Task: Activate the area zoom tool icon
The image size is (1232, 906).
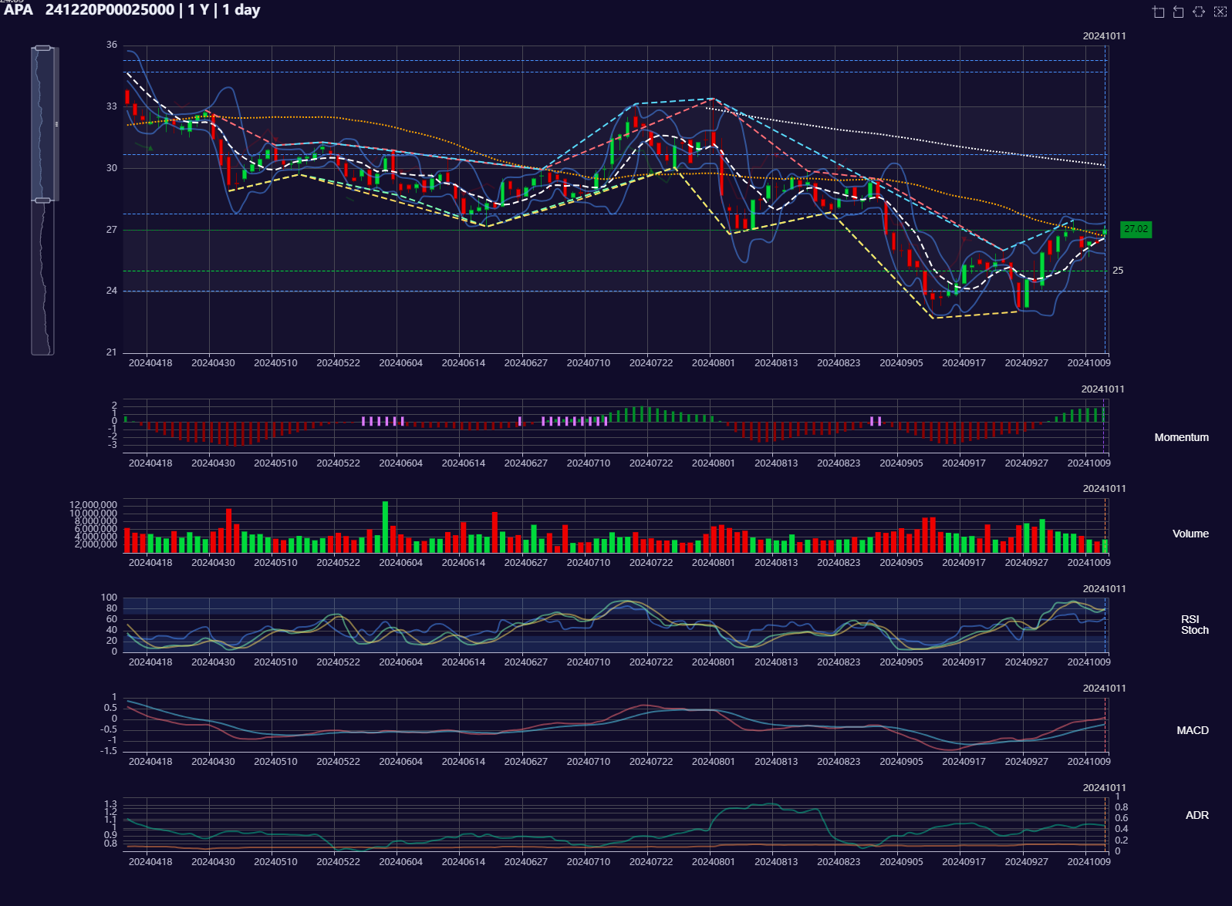Action: click(x=1158, y=12)
